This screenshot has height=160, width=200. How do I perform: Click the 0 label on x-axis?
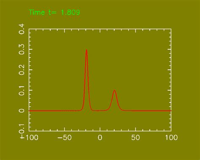(100, 138)
